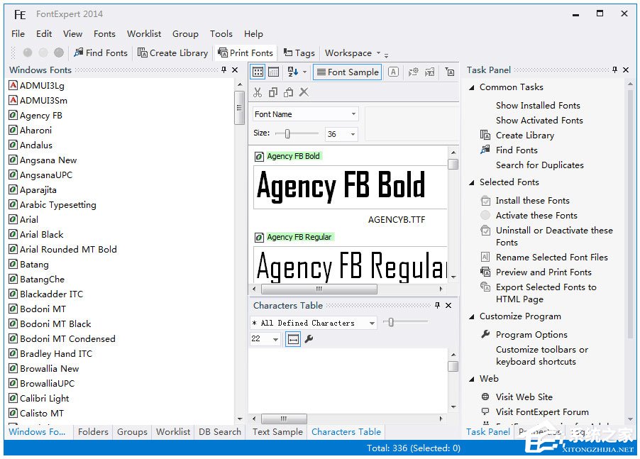Open the All Defined Characters dropdown
This screenshot has height=459, width=640.
point(314,323)
